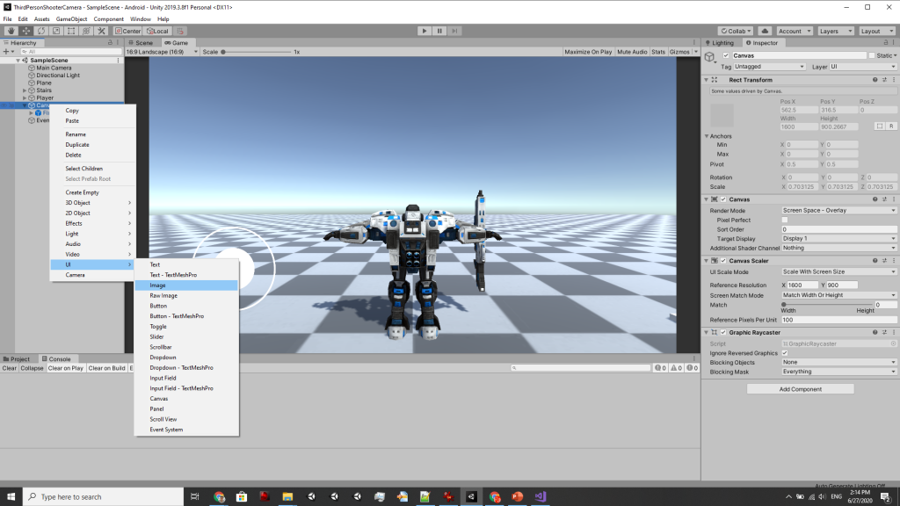The width and height of the screenshot is (900, 506).
Task: Enable the Pixel Perfect checkbox
Action: point(785,220)
